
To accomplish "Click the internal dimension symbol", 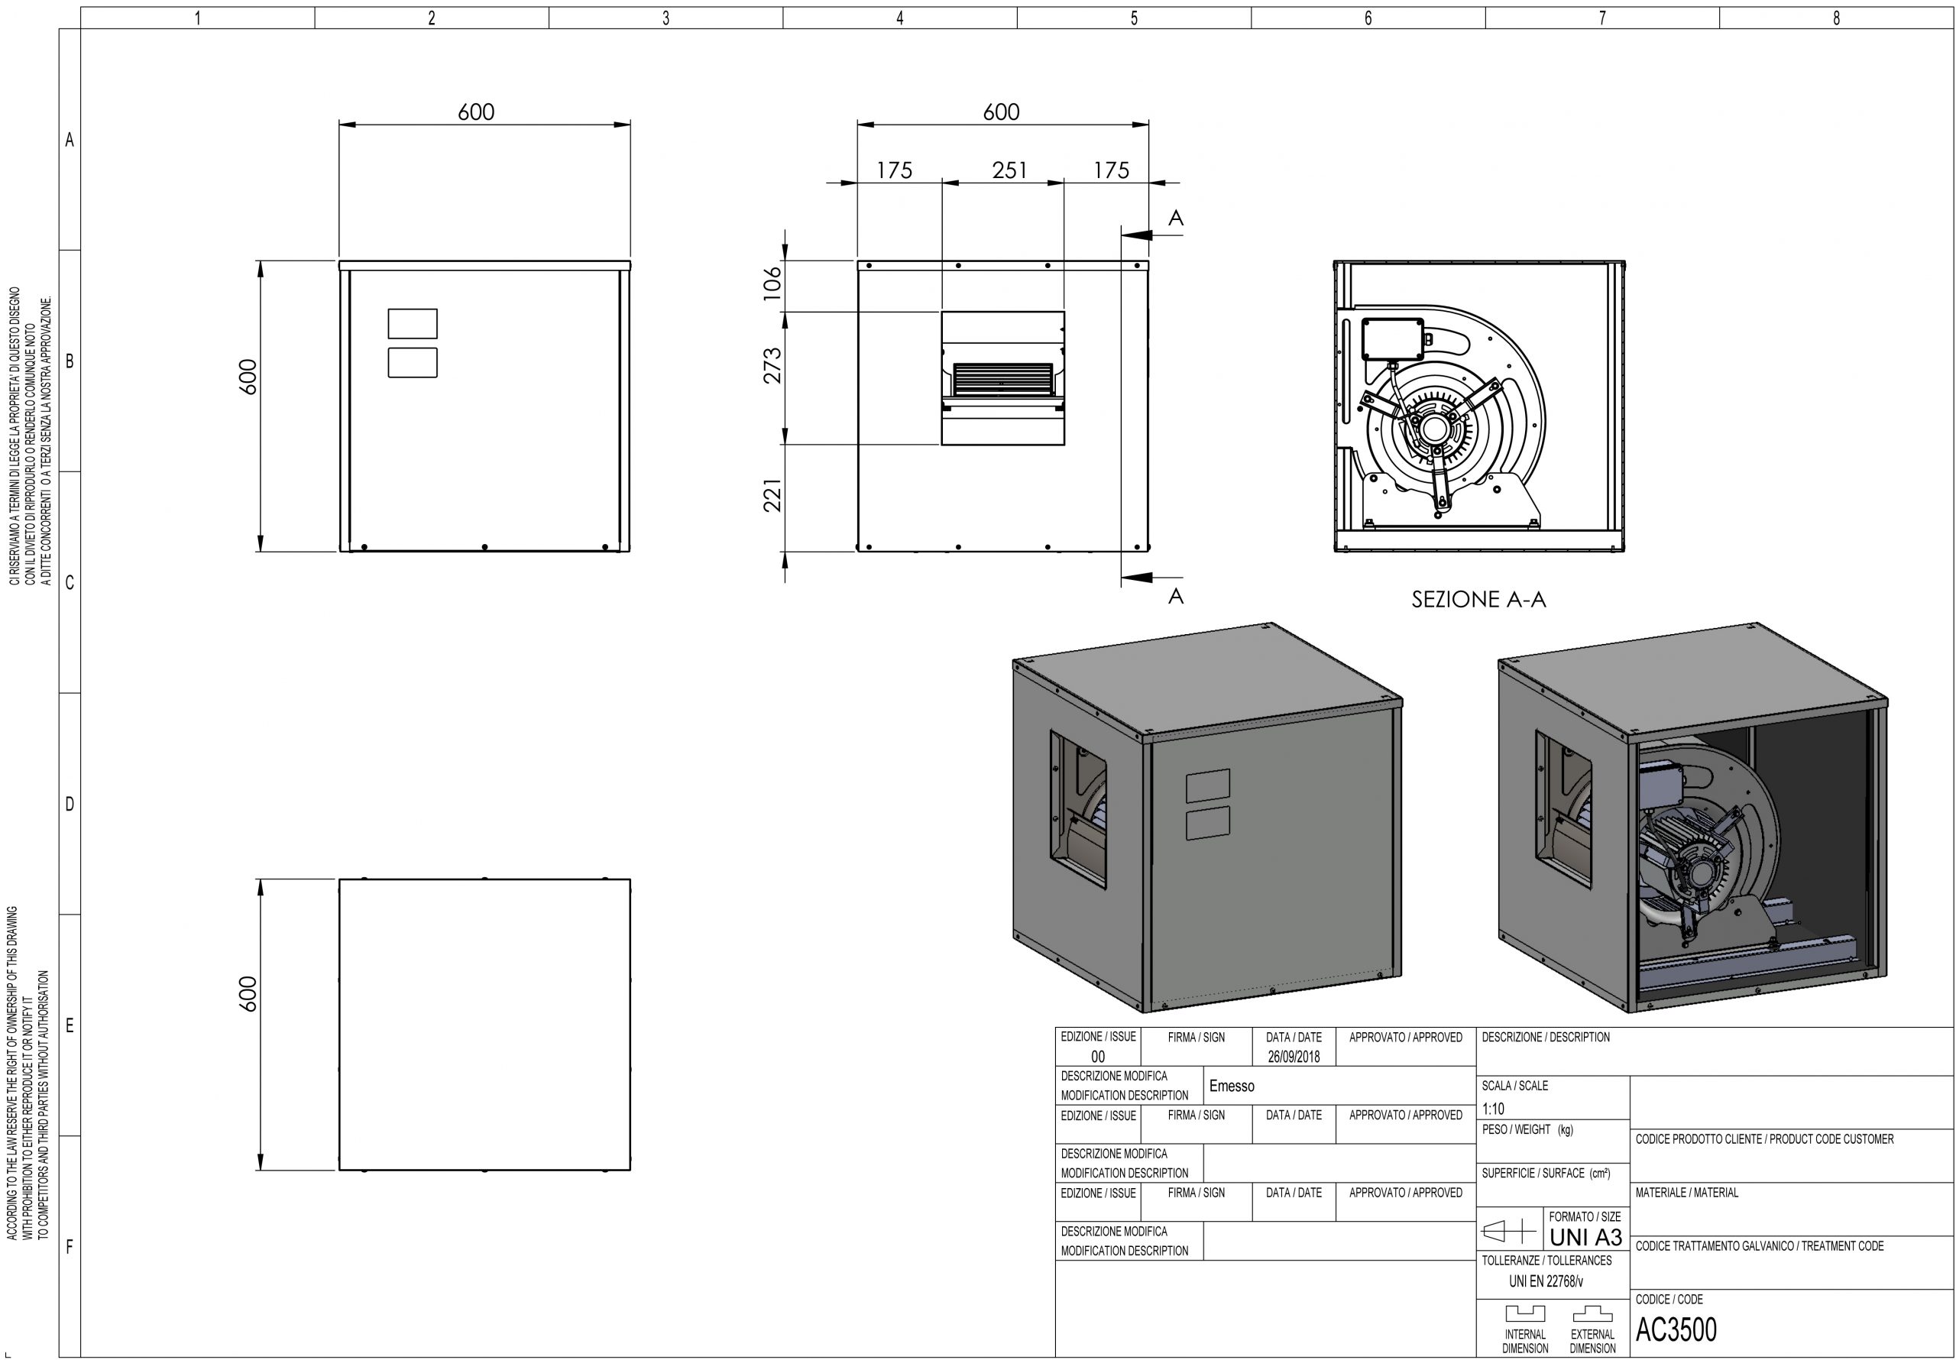I will 1525,1313.
